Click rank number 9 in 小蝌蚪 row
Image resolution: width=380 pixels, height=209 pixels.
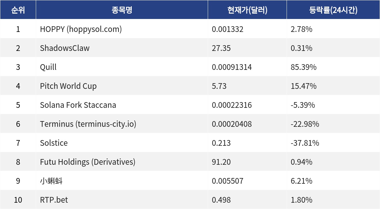point(18,181)
